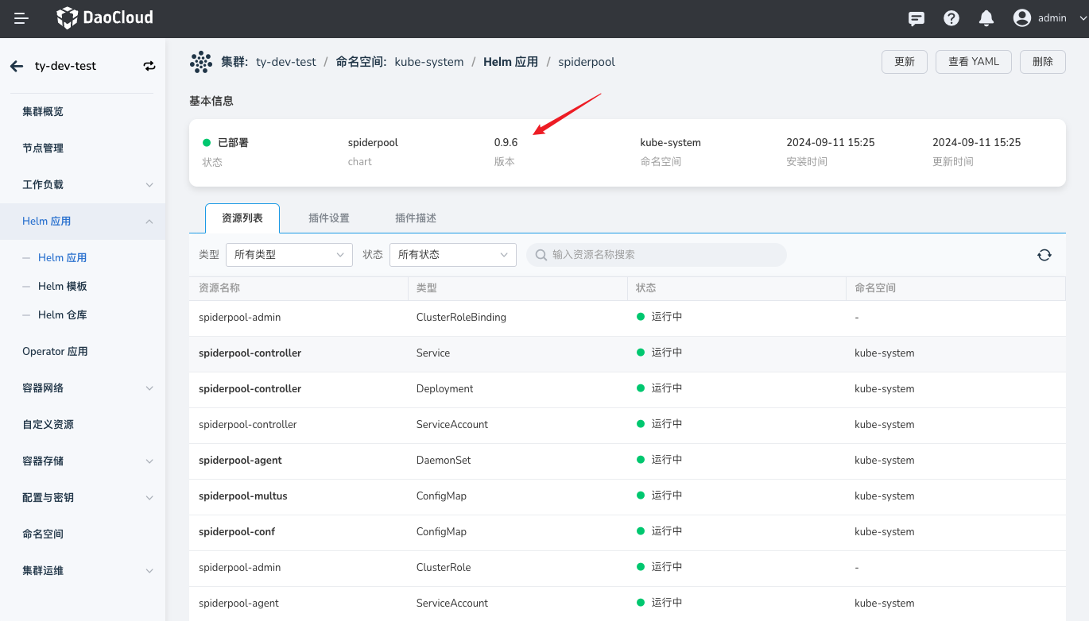Viewport: 1089px width, 621px height.
Task: Open the 类型 filter dropdown
Action: [289, 255]
